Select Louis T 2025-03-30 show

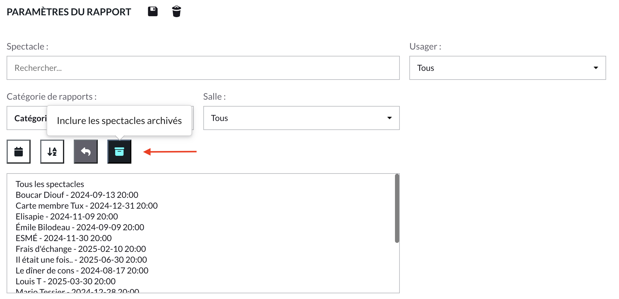click(x=65, y=281)
